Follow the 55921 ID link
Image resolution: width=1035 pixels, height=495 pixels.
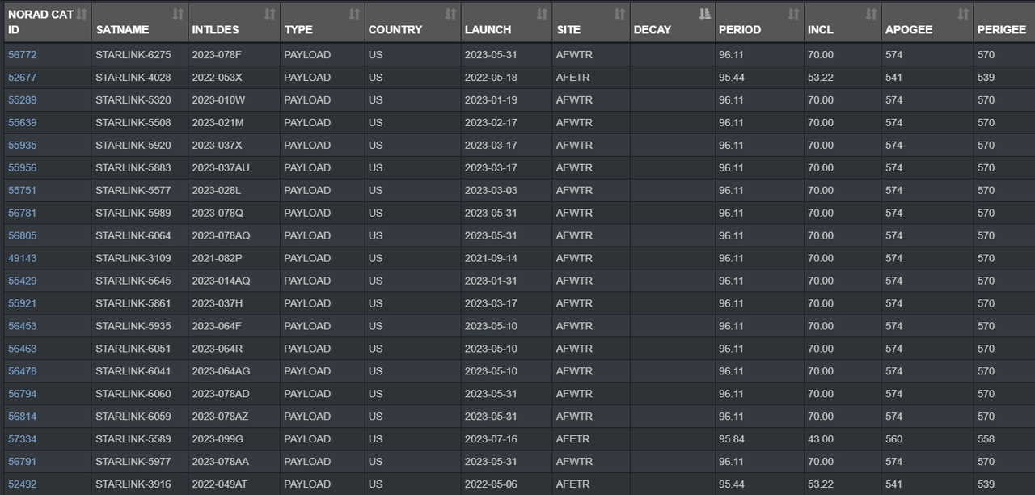(x=22, y=304)
